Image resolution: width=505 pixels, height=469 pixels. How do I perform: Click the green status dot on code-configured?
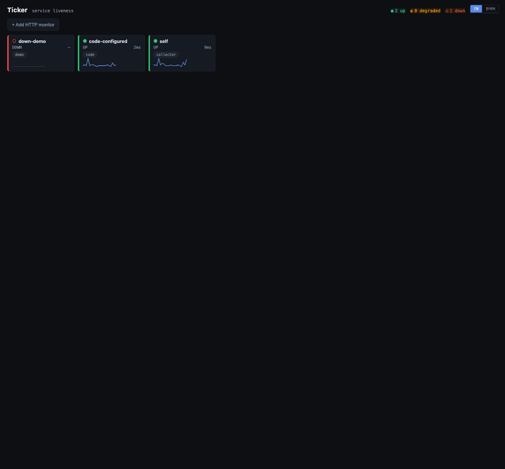[85, 41]
